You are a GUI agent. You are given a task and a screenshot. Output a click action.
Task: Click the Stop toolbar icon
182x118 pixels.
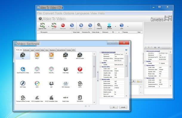pyautogui.click(x=81, y=25)
